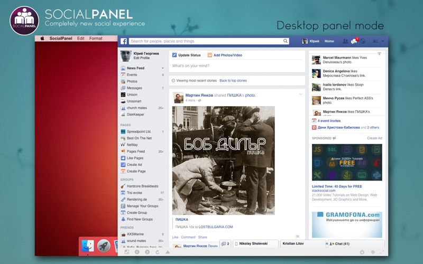Open the stacksocial free tutorials ad image
The image size is (423, 264).
coord(347,162)
